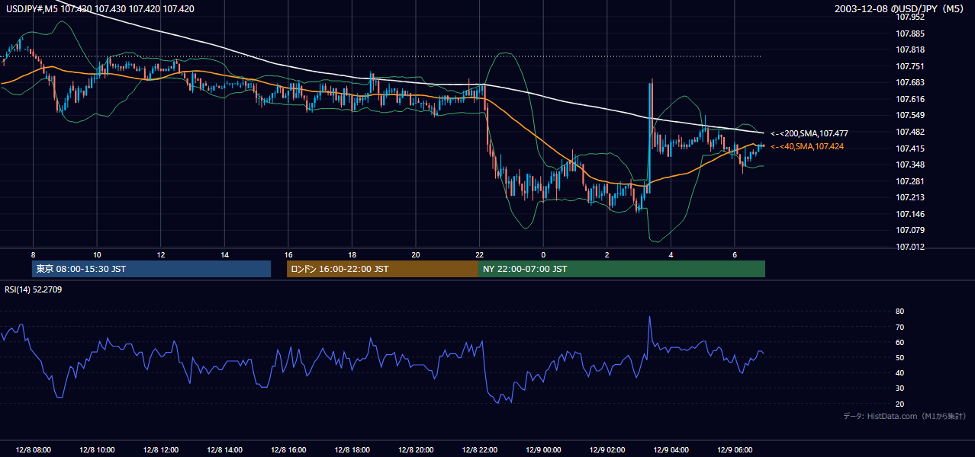Click the 107.281 price axis label
This screenshot has width=975, height=457.
click(x=911, y=181)
